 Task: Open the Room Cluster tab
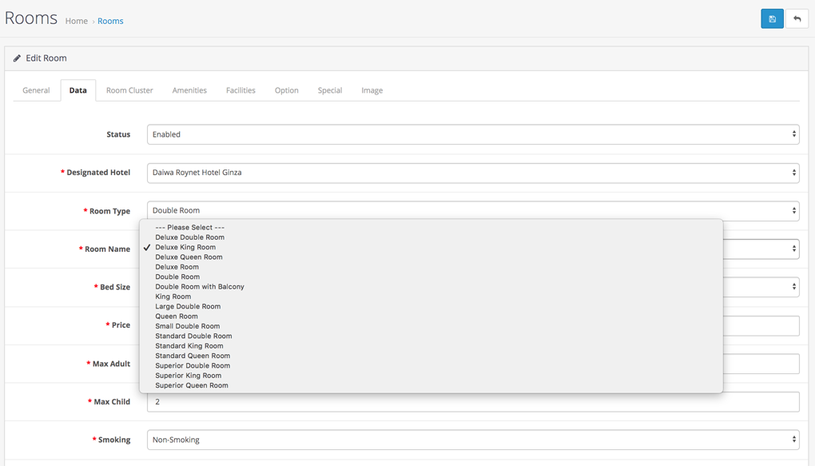[x=129, y=90]
